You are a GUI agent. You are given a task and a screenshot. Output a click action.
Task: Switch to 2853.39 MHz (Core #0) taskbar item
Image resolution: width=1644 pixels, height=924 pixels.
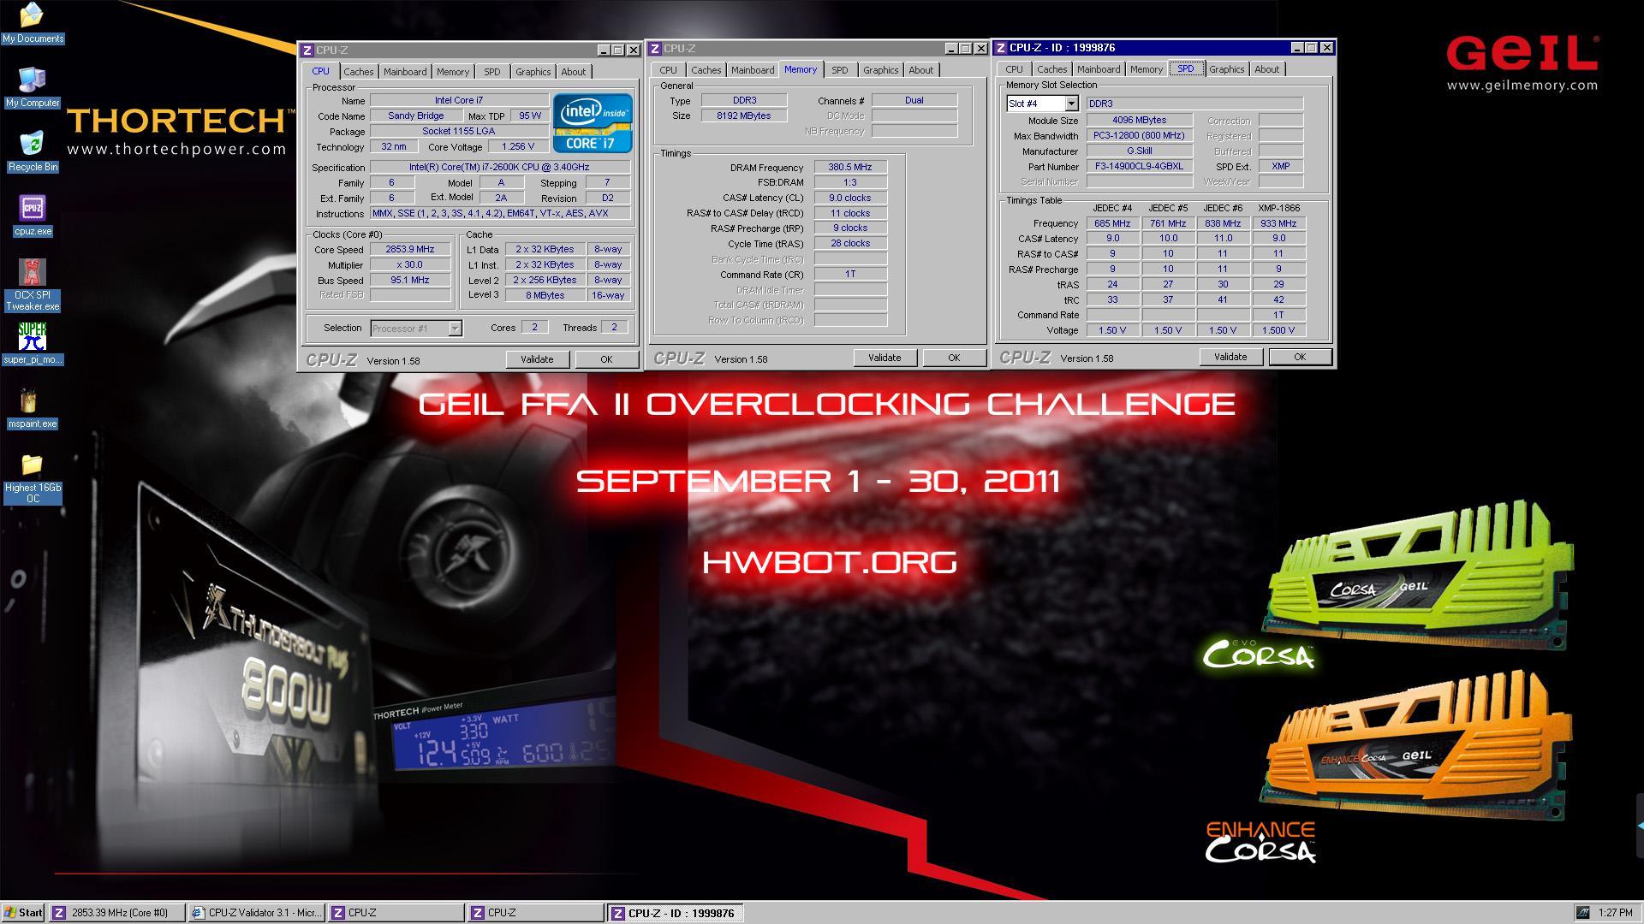point(116,913)
